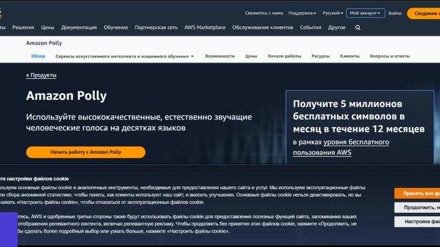This screenshot has height=247, width=440.
Task: Open the Партнерская сеть menu
Action: click(156, 27)
